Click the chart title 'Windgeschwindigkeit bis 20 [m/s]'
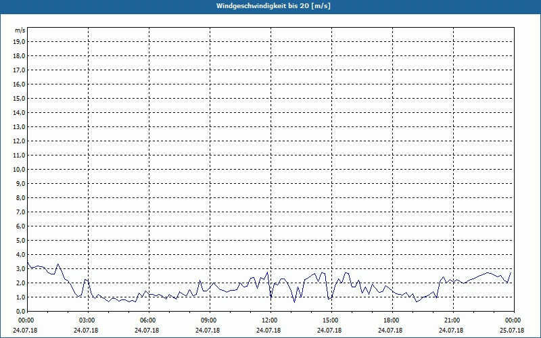This screenshot has height=338, width=541. coord(270,6)
